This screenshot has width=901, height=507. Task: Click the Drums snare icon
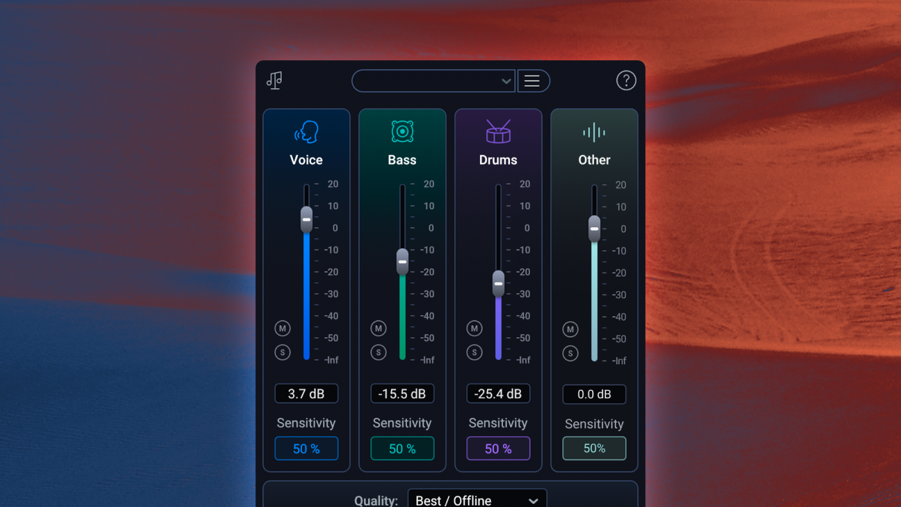498,132
